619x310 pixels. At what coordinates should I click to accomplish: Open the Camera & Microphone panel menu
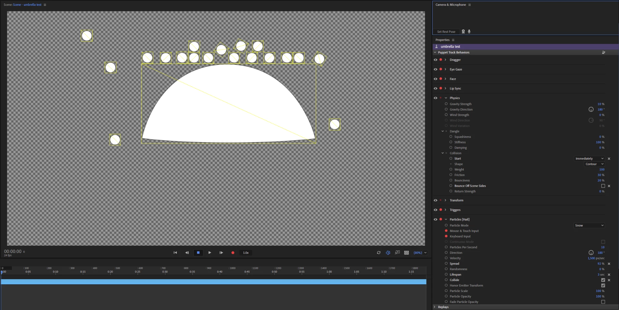(x=469, y=5)
